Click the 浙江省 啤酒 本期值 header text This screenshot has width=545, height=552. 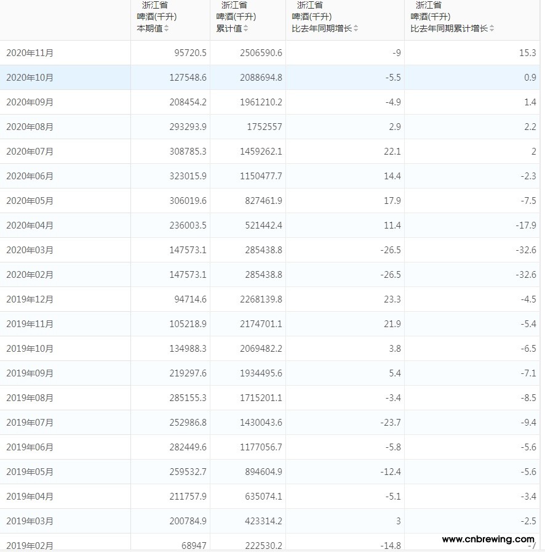pyautogui.click(x=156, y=17)
